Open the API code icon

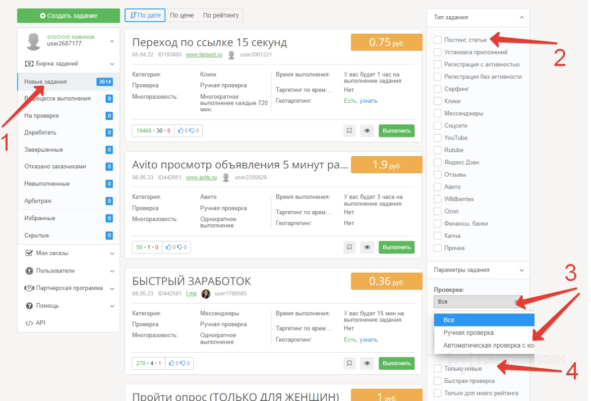[x=29, y=323]
